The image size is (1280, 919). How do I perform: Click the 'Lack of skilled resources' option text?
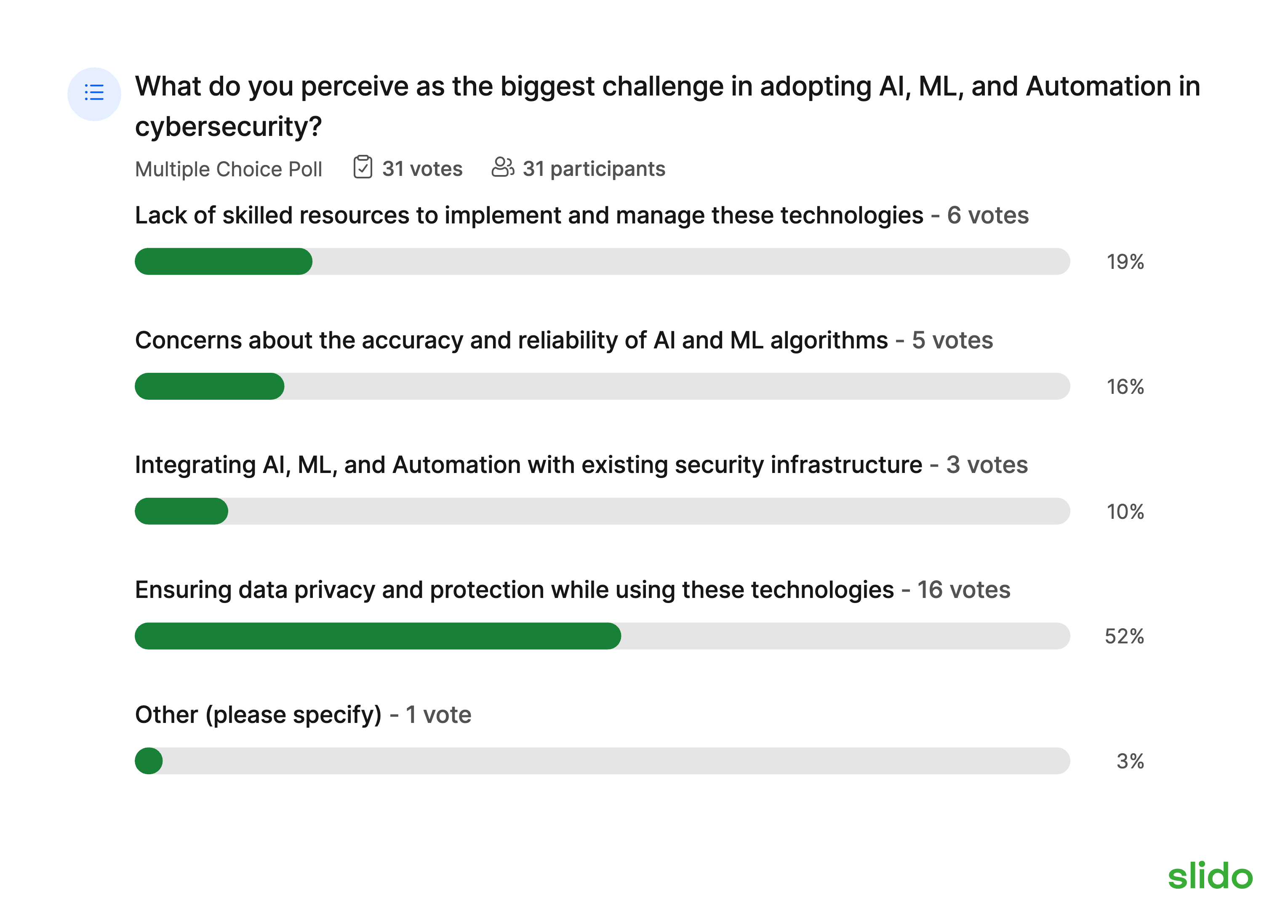point(529,215)
